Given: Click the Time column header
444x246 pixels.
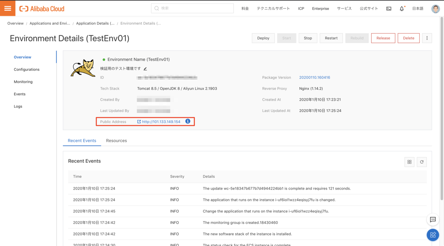Looking at the screenshot, I should (77, 177).
